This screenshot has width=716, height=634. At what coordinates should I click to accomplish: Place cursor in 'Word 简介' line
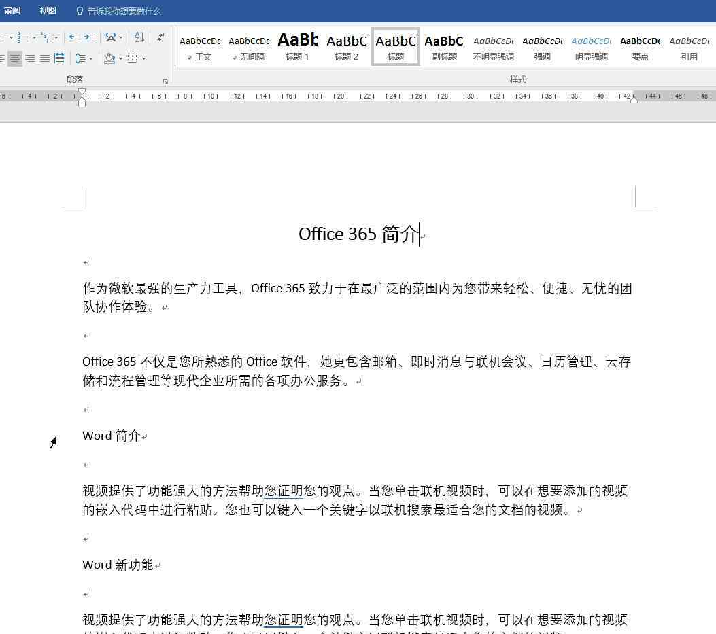(x=111, y=436)
